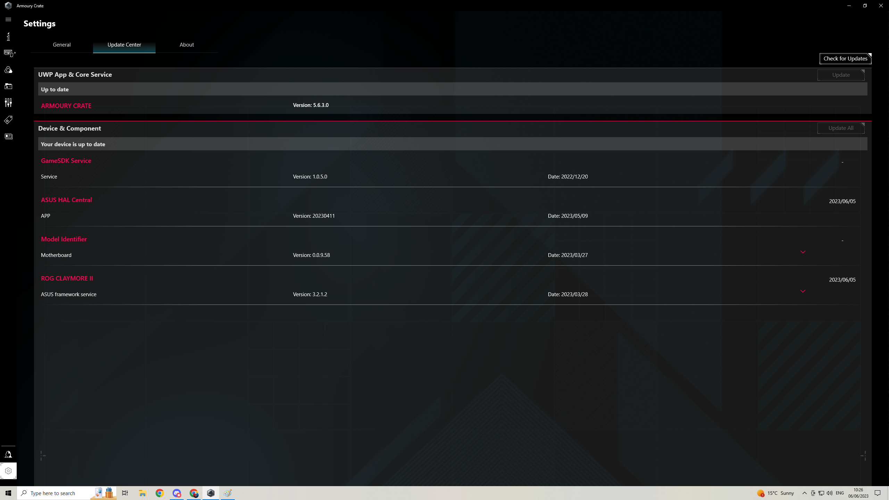Click Update All for Device & Component

coord(841,128)
